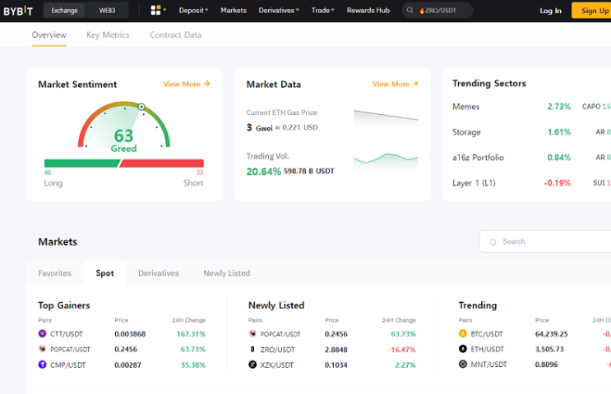The height and width of the screenshot is (394, 611).
Task: Click the flame icon beside ZRO/USDT
Action: coord(422,11)
